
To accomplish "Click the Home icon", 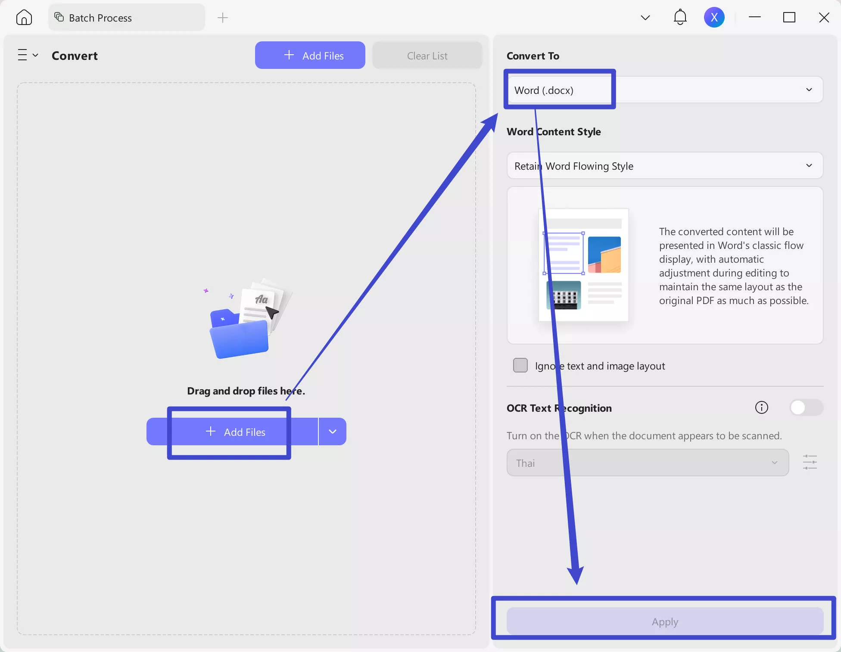I will pos(24,17).
